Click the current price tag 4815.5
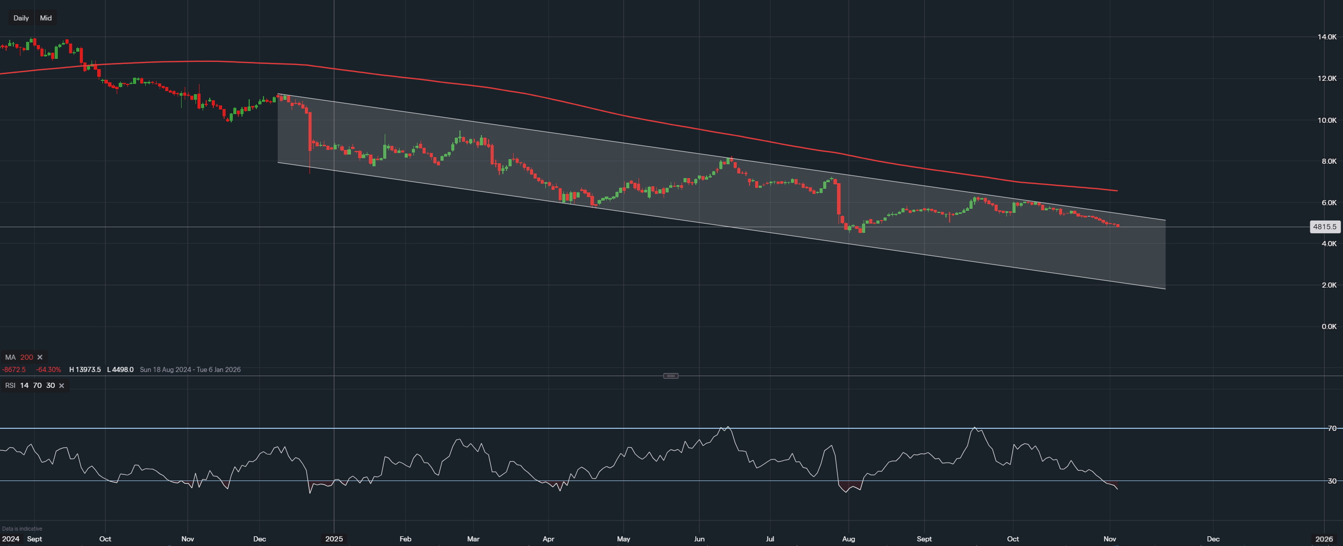Viewport: 1343px width, 546px height. (x=1324, y=227)
